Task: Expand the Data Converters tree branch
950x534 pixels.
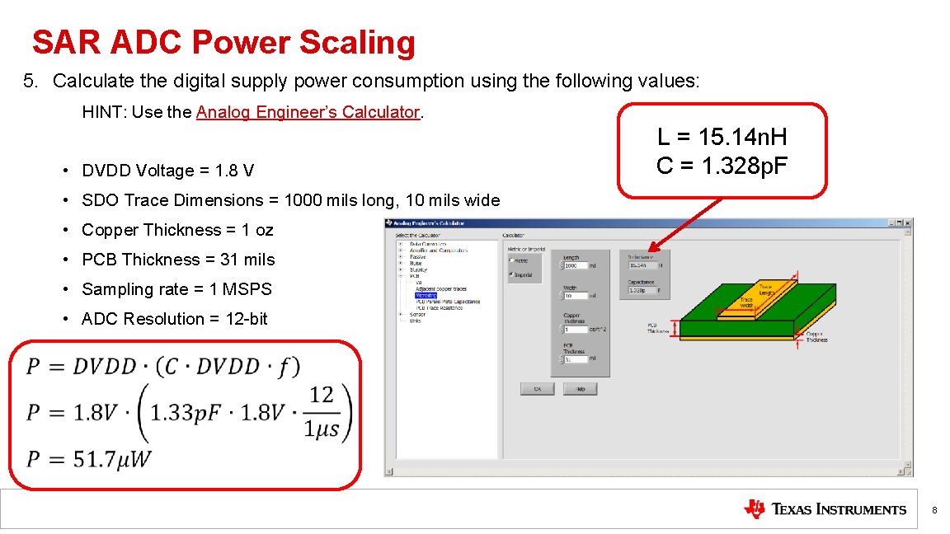Action: (400, 243)
